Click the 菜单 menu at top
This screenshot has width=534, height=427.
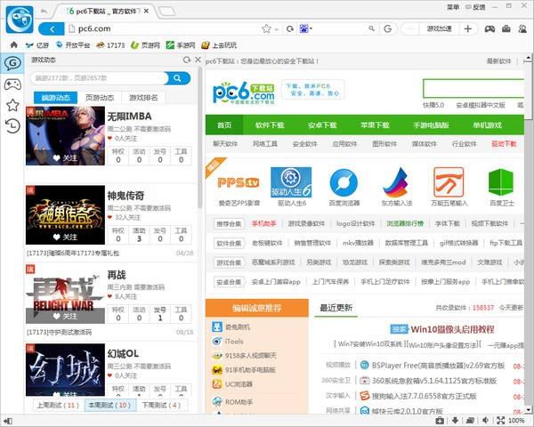(453, 7)
